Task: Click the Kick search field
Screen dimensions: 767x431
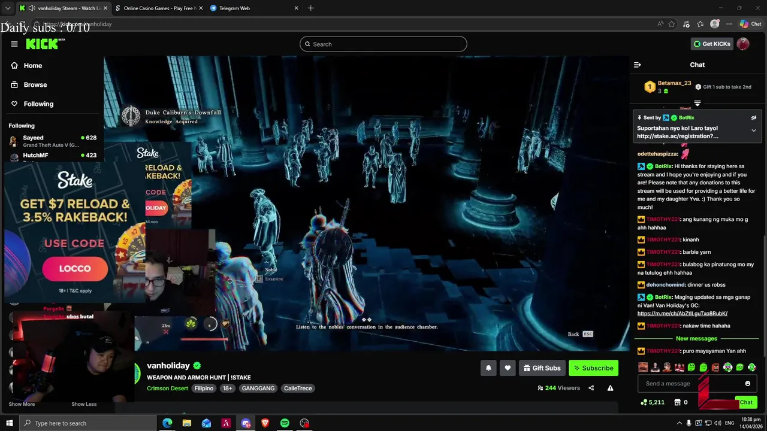Action: [383, 44]
